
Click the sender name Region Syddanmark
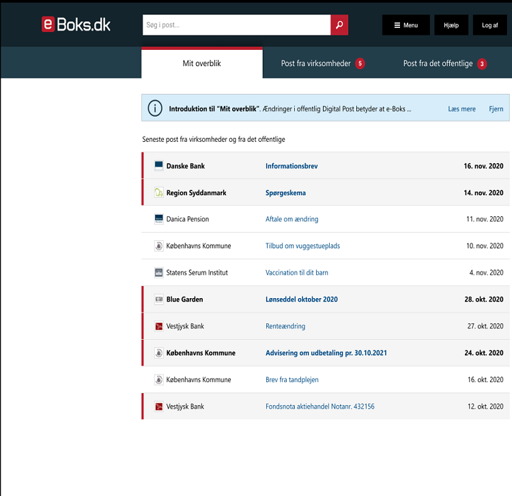click(x=196, y=193)
